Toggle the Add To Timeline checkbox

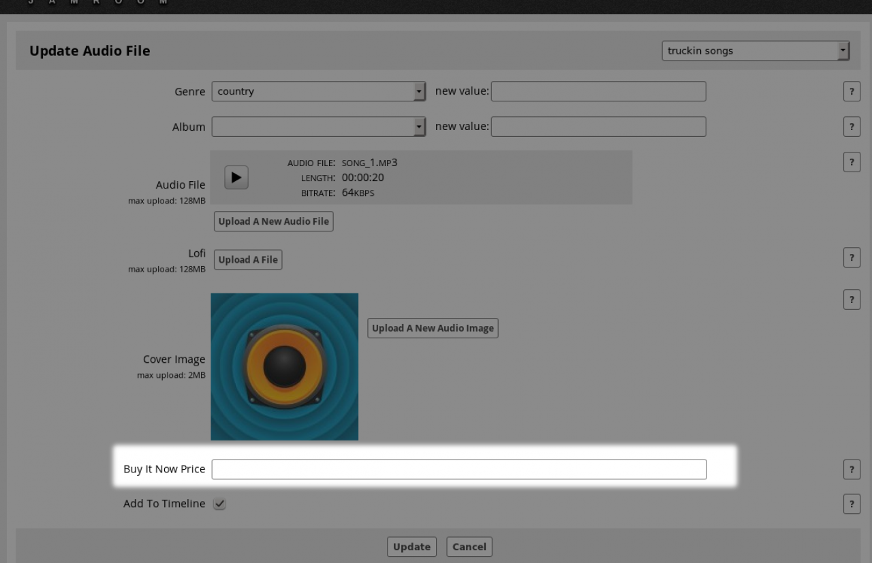pyautogui.click(x=220, y=504)
